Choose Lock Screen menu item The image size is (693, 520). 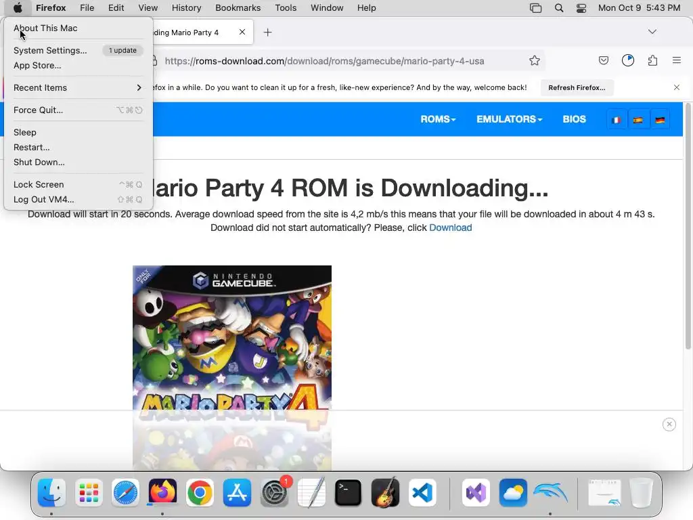(79, 184)
